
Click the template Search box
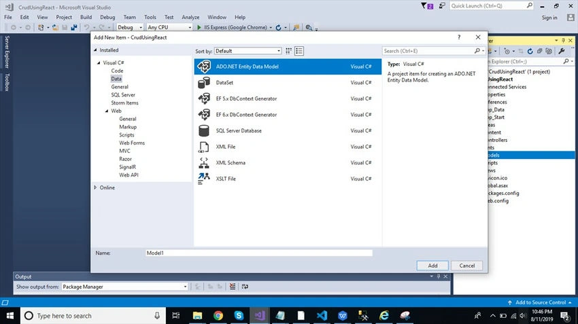429,51
